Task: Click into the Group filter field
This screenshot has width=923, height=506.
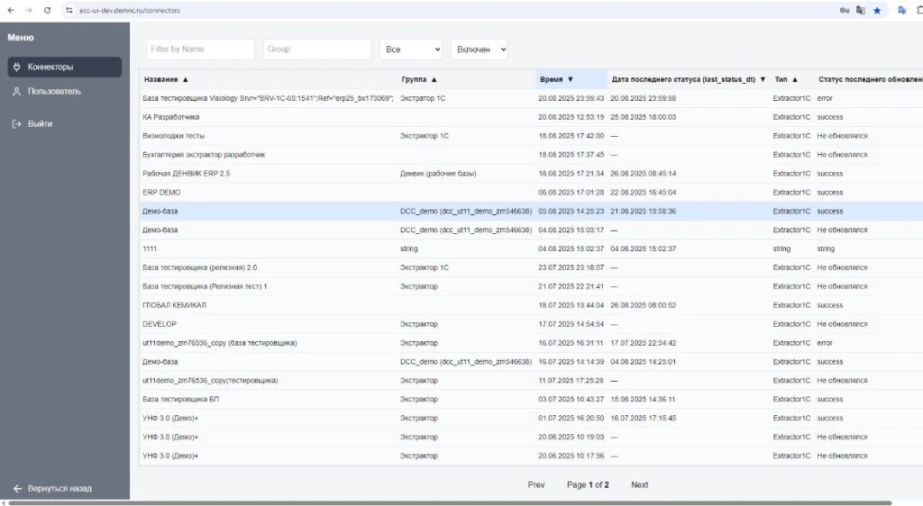Action: point(316,50)
